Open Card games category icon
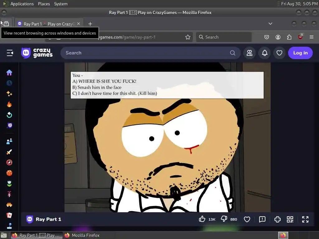The image size is (319, 239). pyautogui.click(x=9, y=215)
